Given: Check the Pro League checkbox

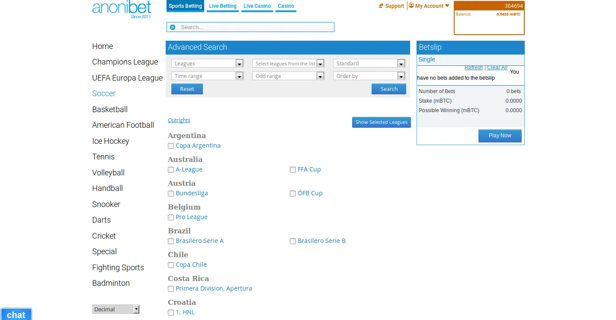Looking at the screenshot, I should pos(171,217).
